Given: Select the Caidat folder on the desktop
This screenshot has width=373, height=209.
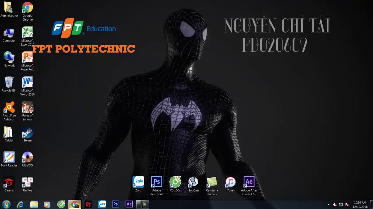Looking at the screenshot, I should tap(9, 134).
